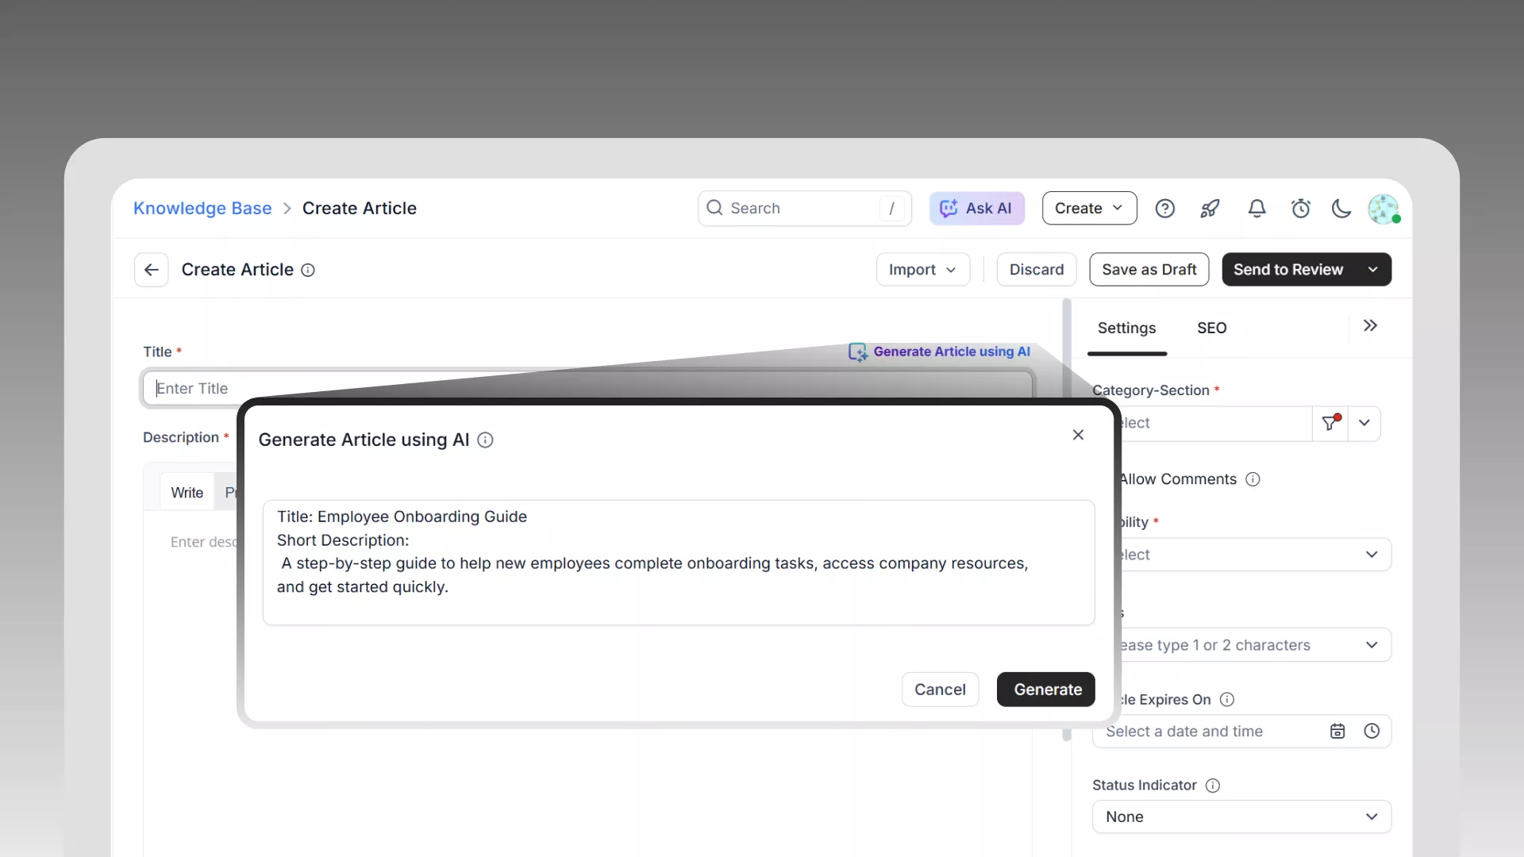Click the info icon beside Expires On
Screen dimensions: 1524x857
[1227, 700]
